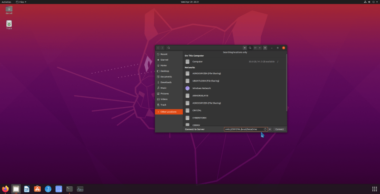This screenshot has width=380, height=194.
Task: Open Ubuntu Software from the dock
Action: (x=38, y=189)
